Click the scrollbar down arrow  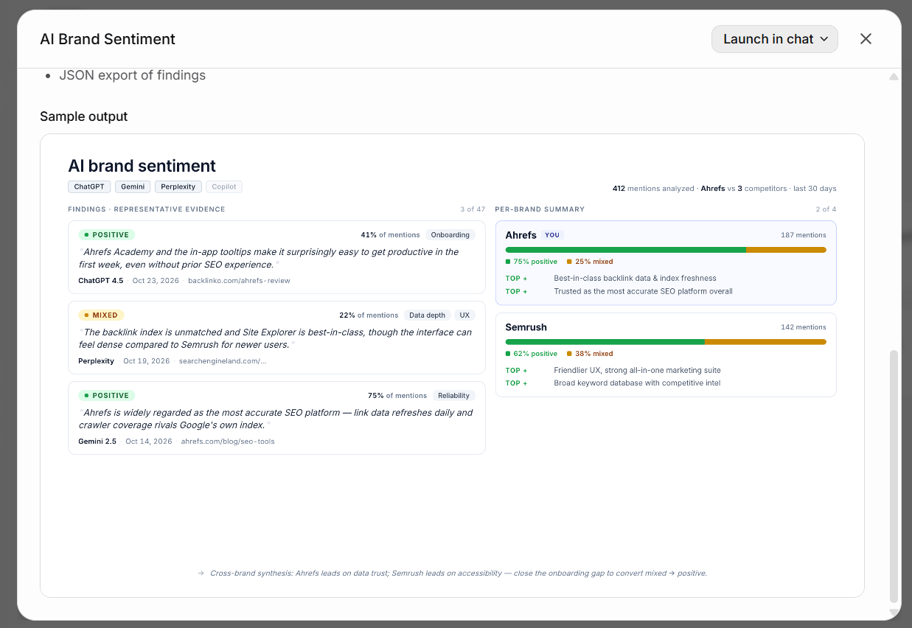click(x=894, y=613)
